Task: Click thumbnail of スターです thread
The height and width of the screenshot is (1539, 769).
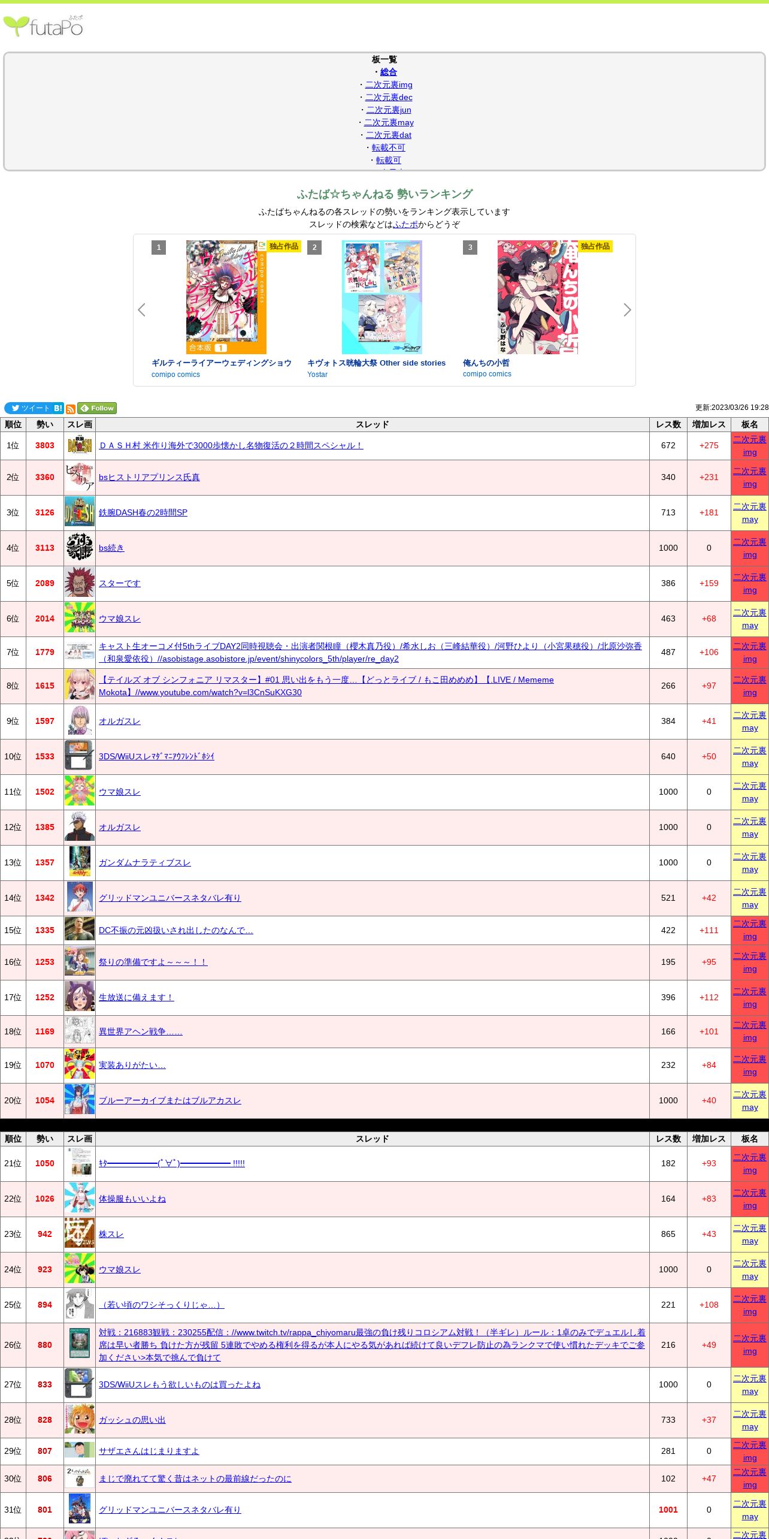Action: point(80,583)
